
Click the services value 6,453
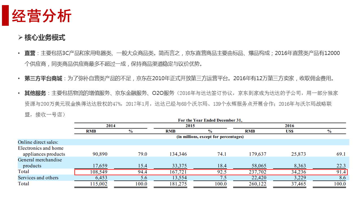click(x=101, y=178)
